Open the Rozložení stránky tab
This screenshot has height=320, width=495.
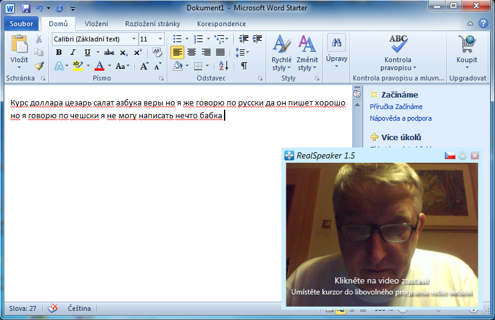(x=153, y=24)
